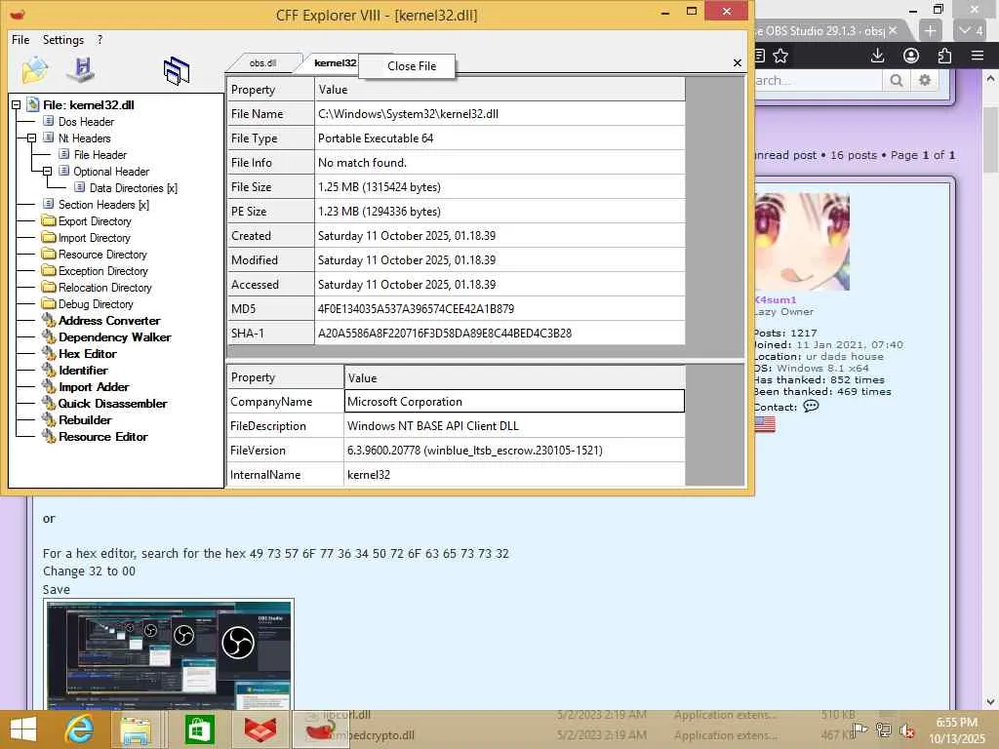The height and width of the screenshot is (749, 999).
Task: Open File Explorer from taskbar
Action: click(x=137, y=729)
